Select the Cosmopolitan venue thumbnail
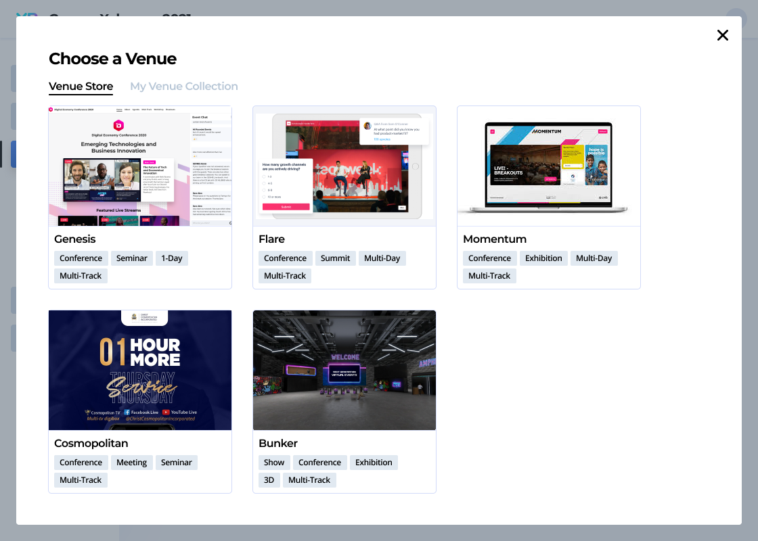The image size is (758, 541). (x=140, y=369)
